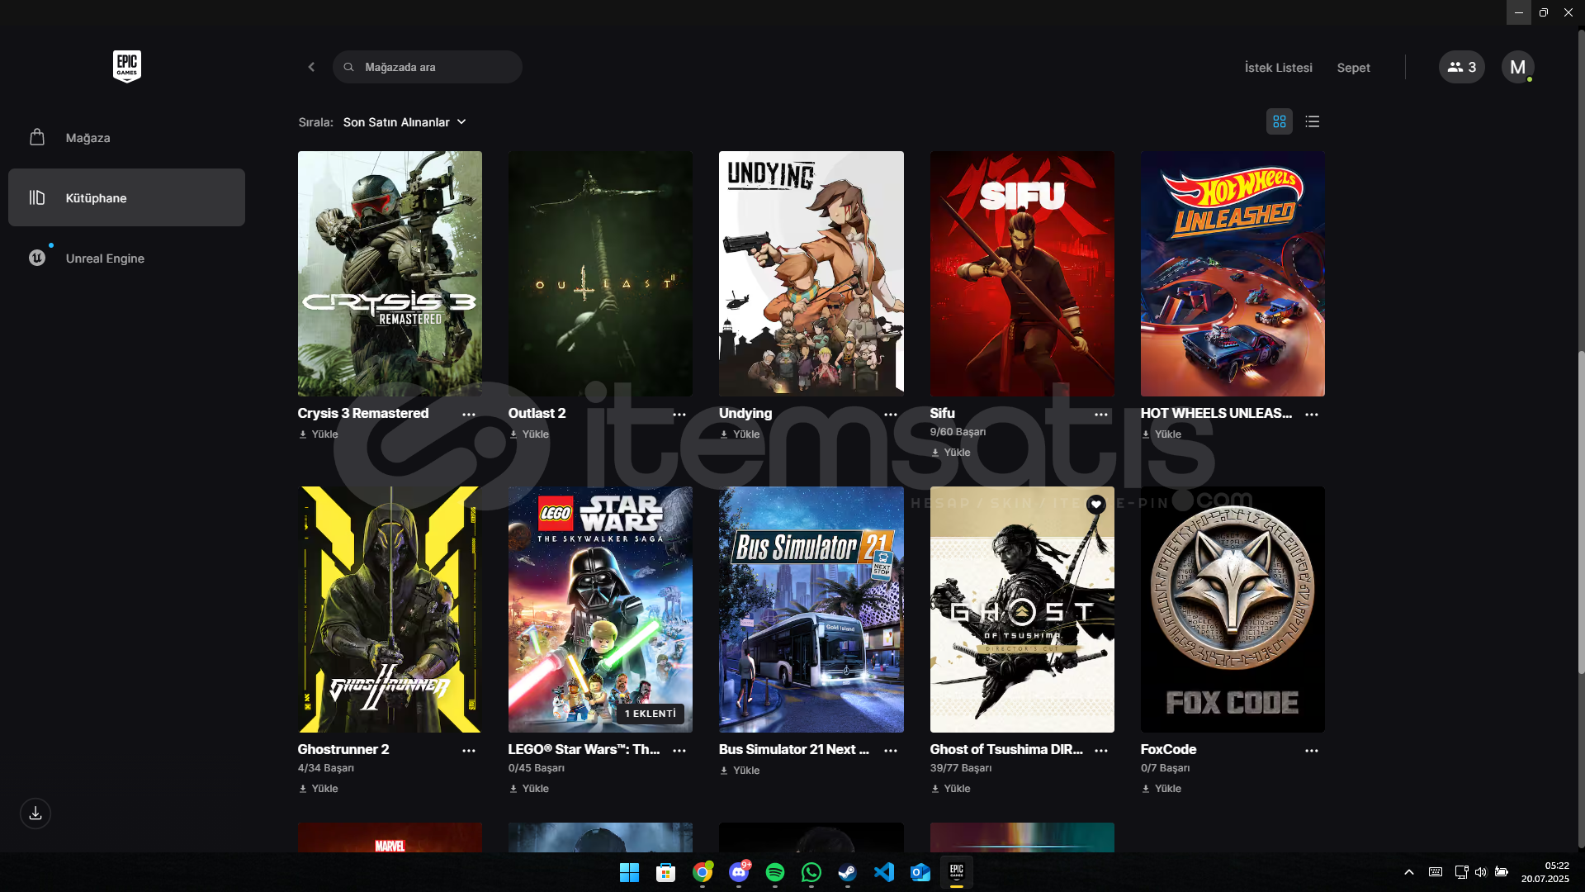Open Bus Simulator 21 cover art
This screenshot has width=1585, height=892.
pyautogui.click(x=811, y=610)
